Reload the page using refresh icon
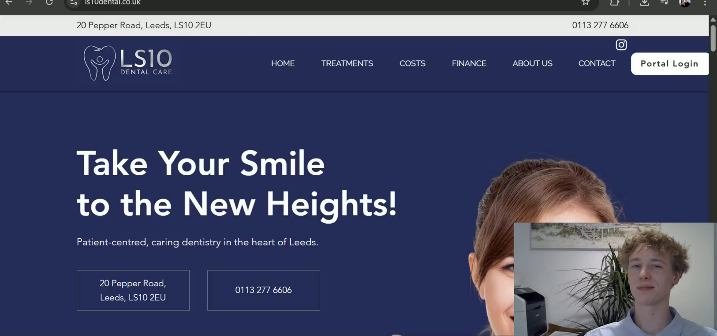 49,3
